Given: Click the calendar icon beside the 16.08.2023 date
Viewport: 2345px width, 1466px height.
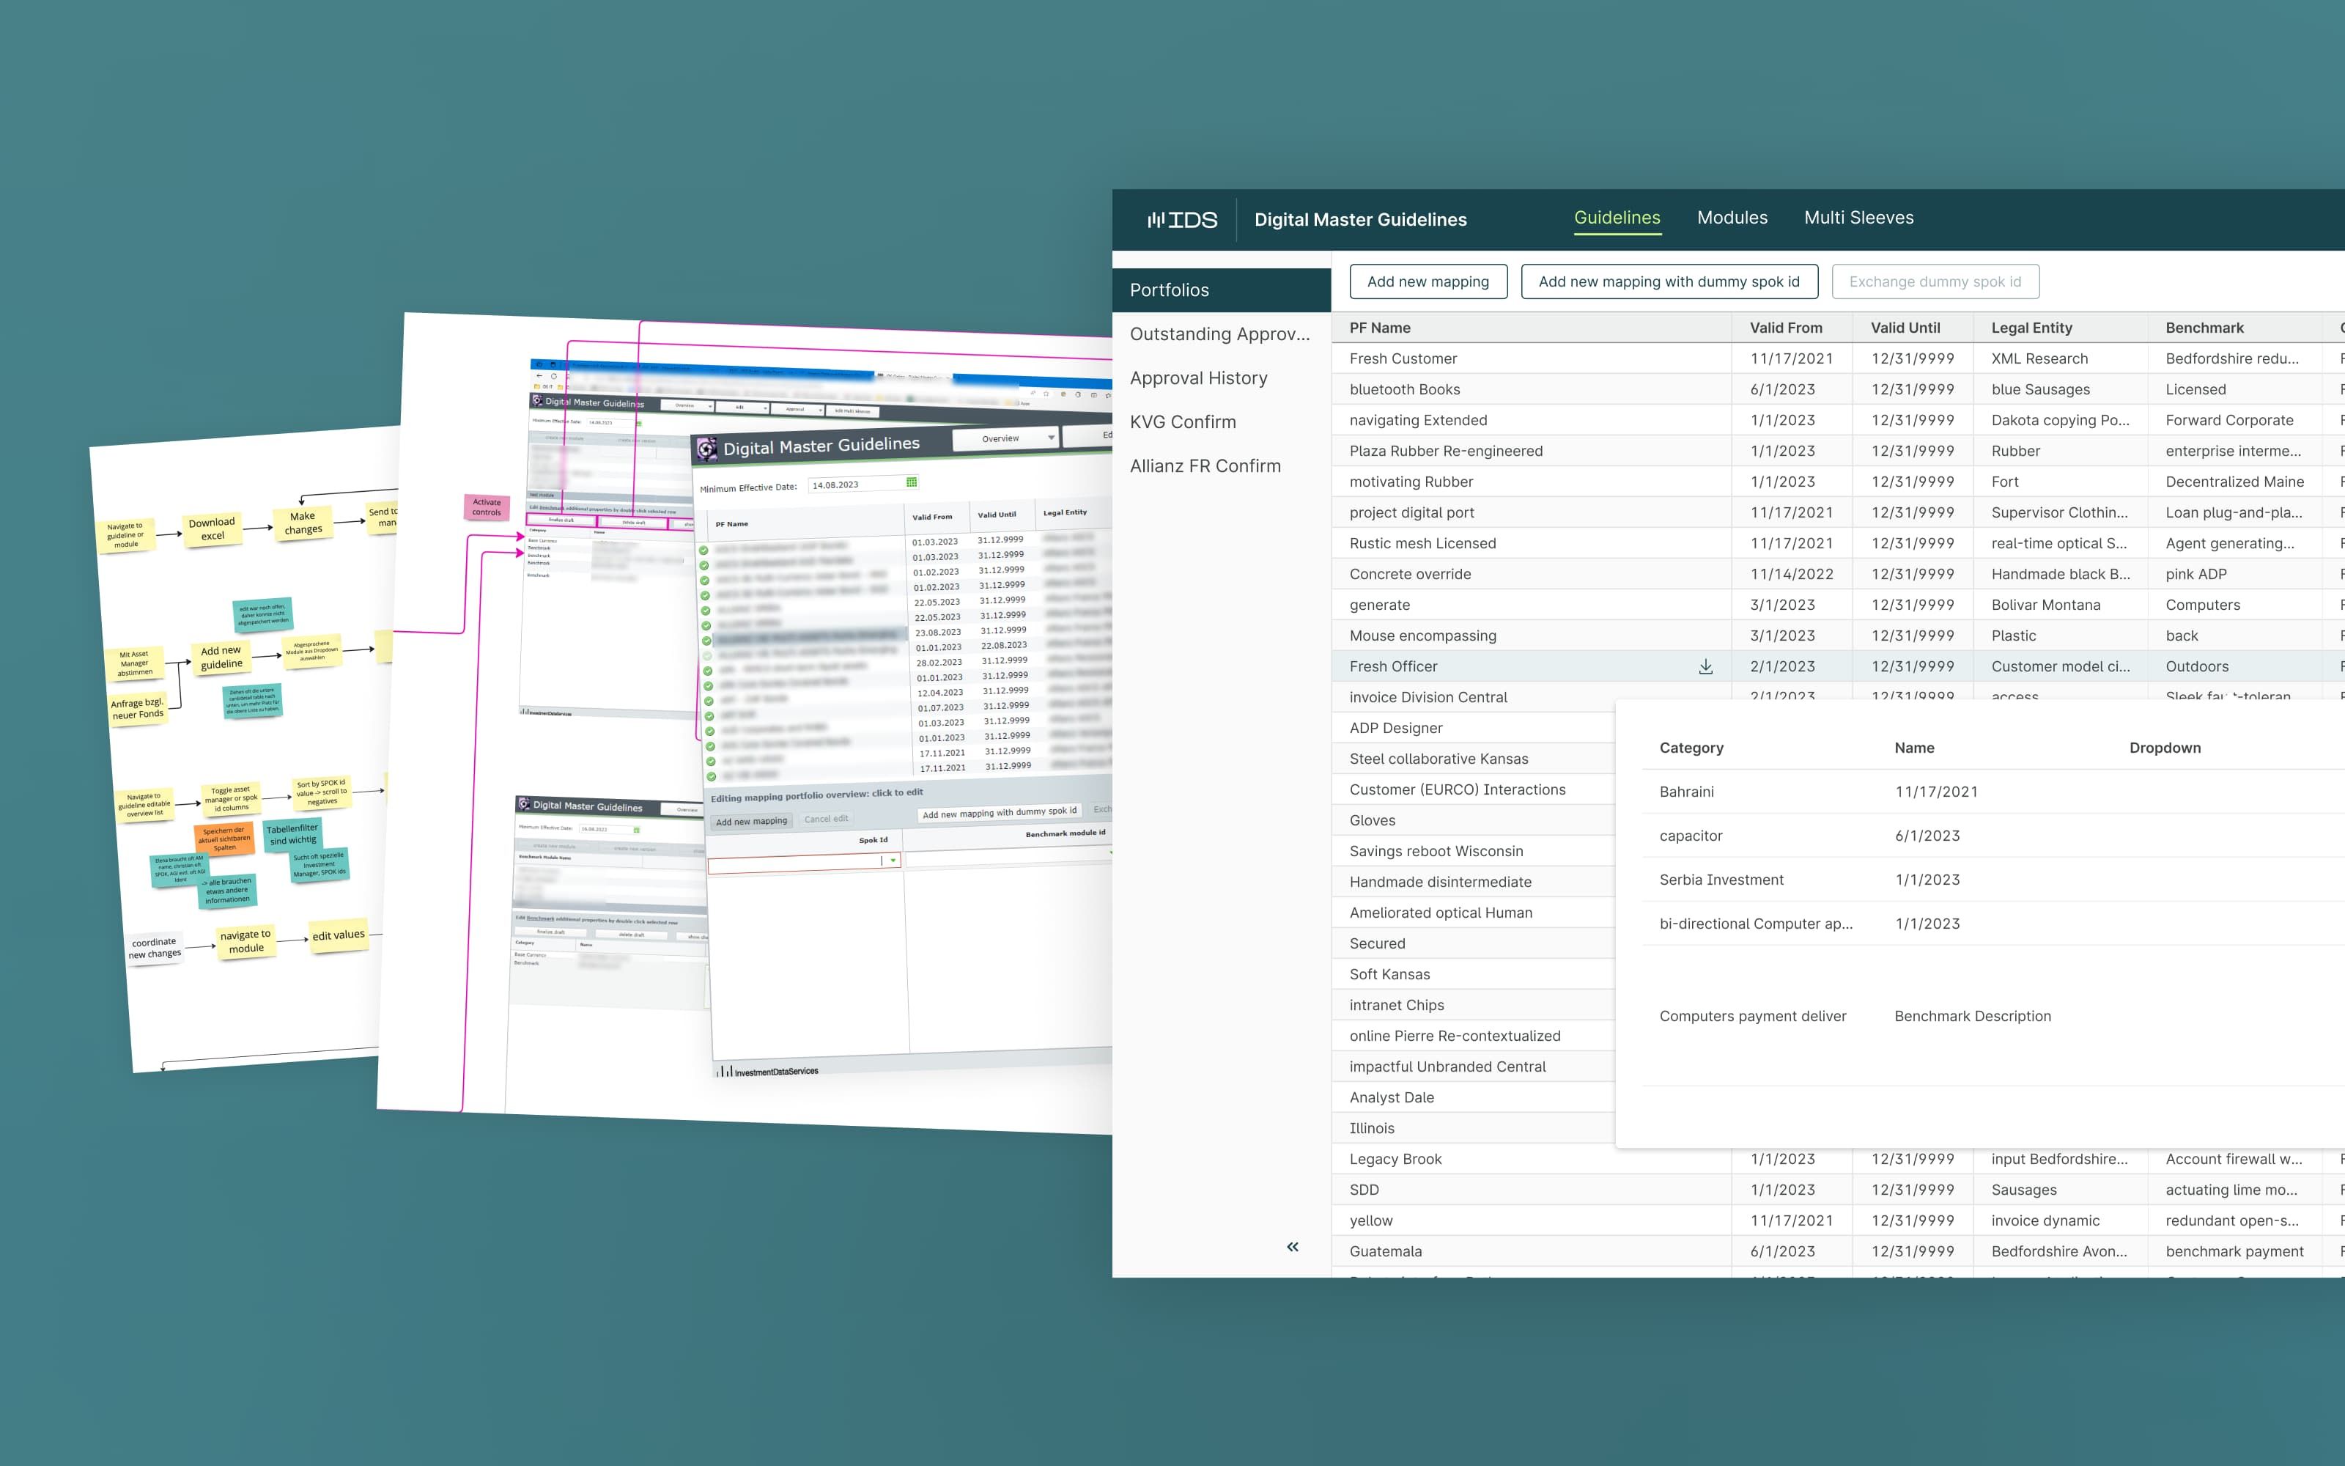Looking at the screenshot, I should point(638,831).
